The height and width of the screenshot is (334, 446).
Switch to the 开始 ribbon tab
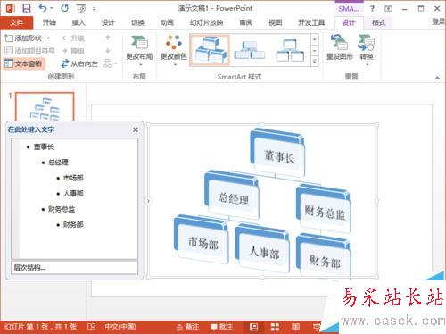(49, 22)
